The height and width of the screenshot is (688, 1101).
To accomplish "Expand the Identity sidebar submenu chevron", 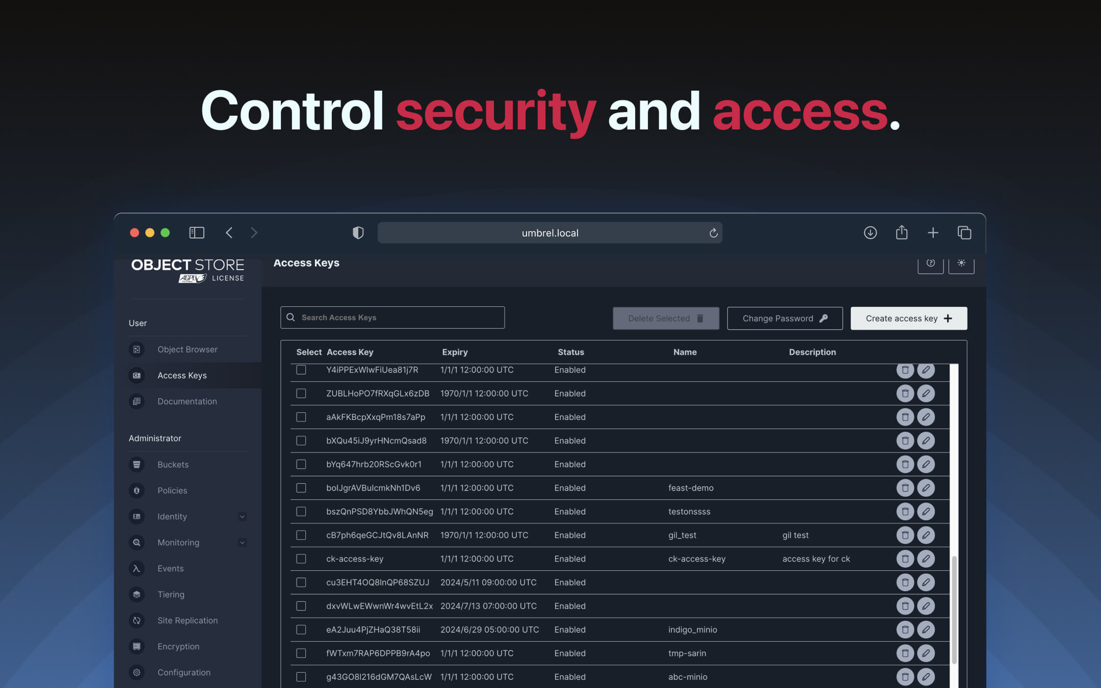I will 242,517.
